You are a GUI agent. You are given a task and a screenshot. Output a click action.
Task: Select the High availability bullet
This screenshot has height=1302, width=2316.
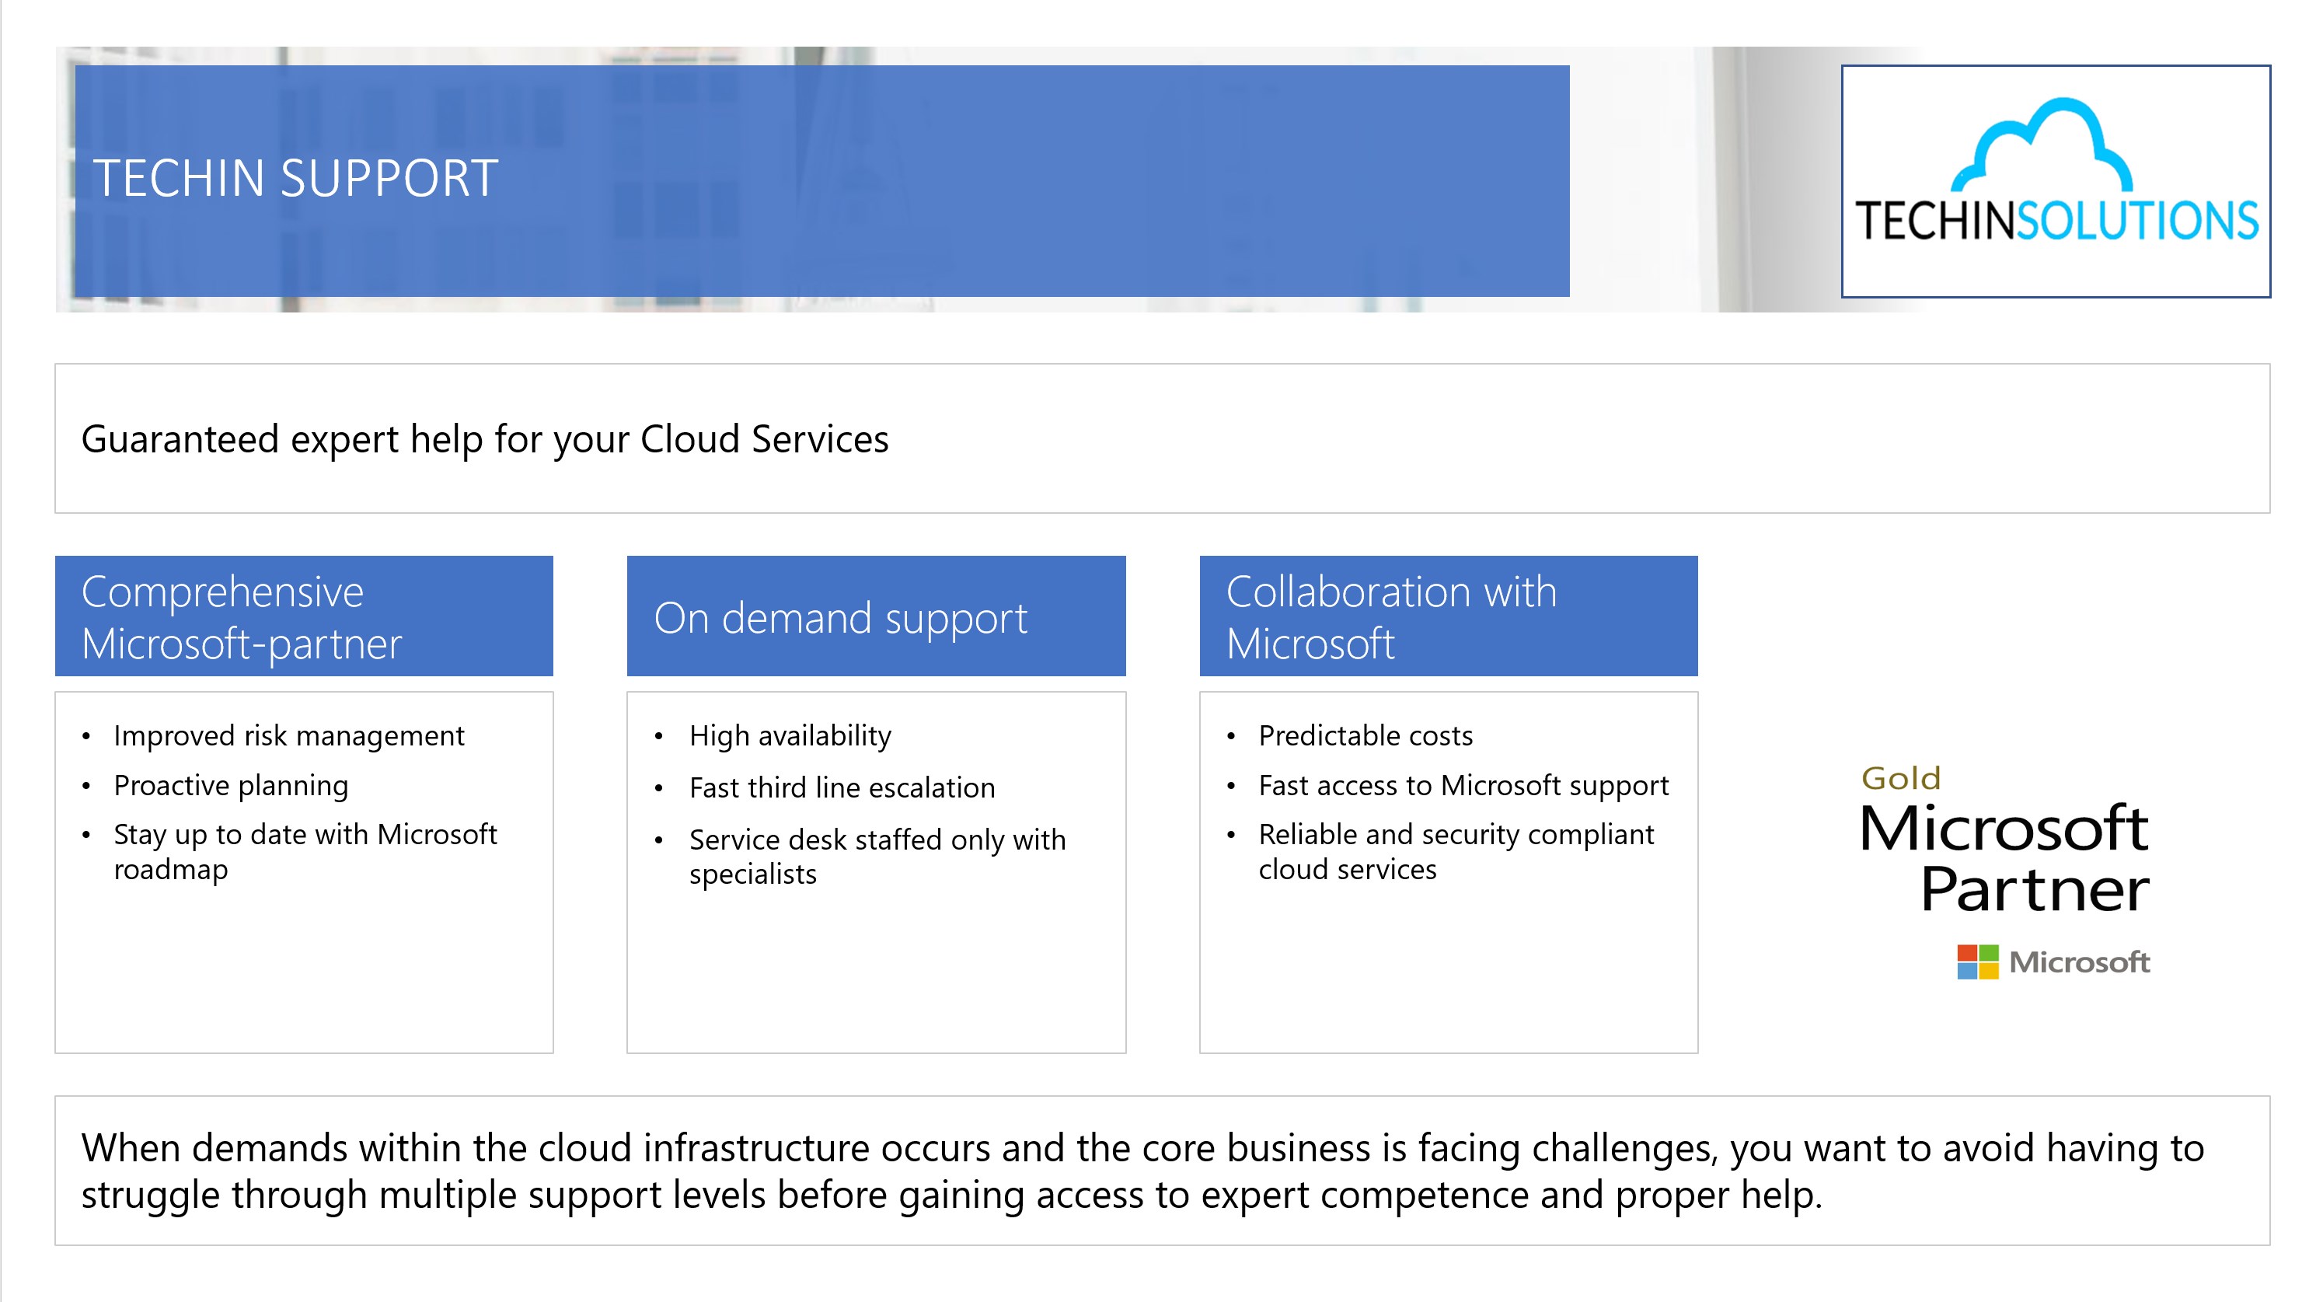[x=790, y=735]
